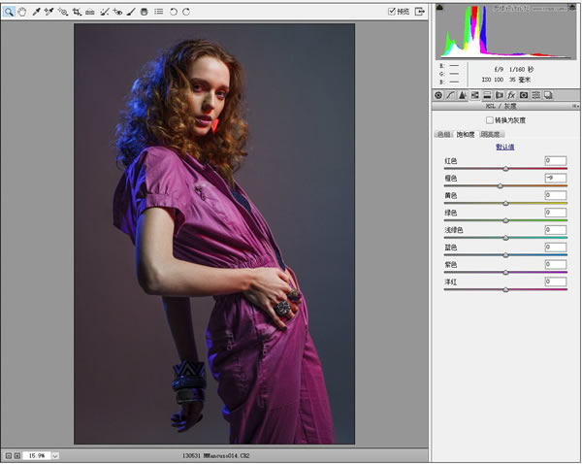The height and width of the screenshot is (464, 582).
Task: Select the Adjustment Brush tool
Action: click(x=131, y=12)
